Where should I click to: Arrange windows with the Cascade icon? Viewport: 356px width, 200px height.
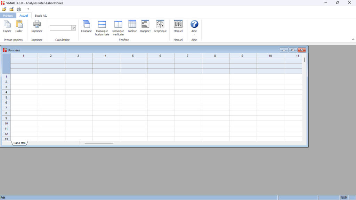[86, 24]
